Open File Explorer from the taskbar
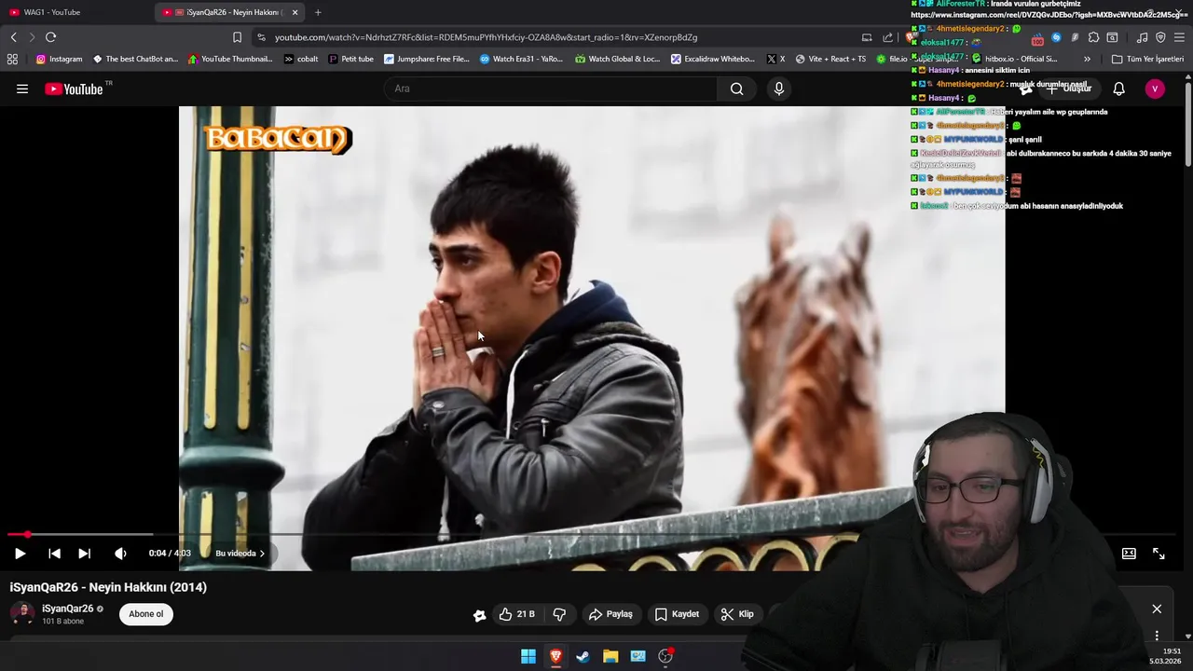The image size is (1193, 671). pyautogui.click(x=610, y=656)
